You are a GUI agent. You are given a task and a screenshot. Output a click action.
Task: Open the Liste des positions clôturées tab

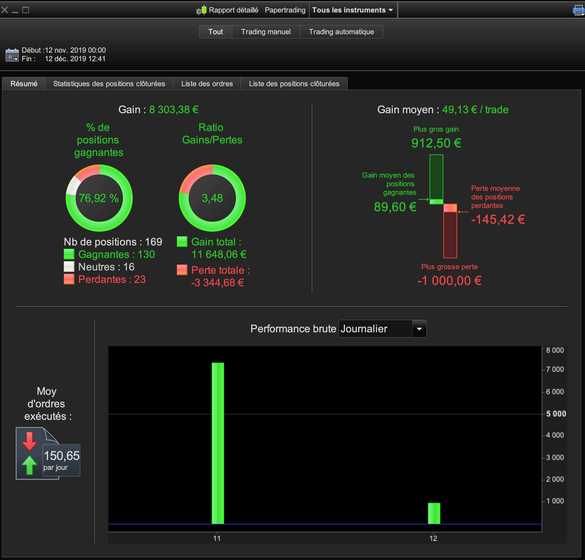point(294,84)
